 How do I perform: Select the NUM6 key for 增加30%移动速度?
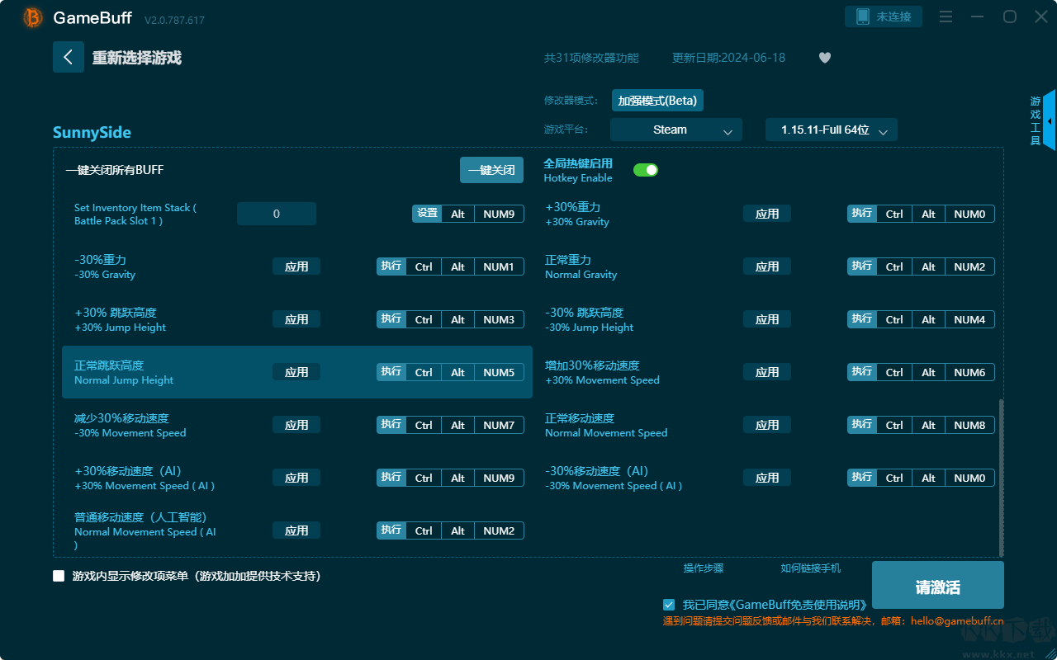pos(969,372)
